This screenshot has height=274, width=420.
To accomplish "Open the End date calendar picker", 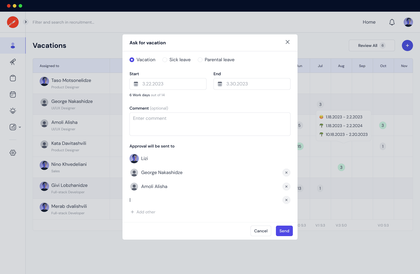I will click(220, 84).
